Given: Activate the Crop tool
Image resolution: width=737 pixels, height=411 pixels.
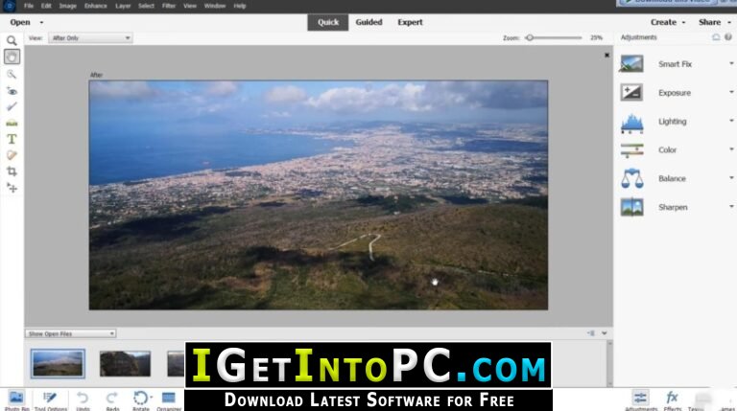Looking at the screenshot, I should (x=12, y=171).
